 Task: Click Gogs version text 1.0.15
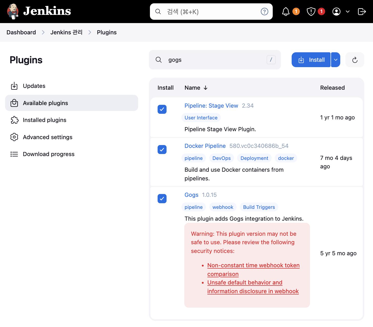click(209, 195)
